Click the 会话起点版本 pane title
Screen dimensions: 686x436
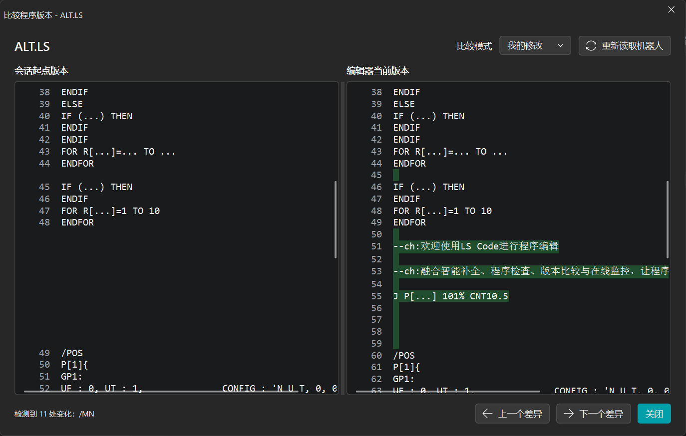point(41,71)
